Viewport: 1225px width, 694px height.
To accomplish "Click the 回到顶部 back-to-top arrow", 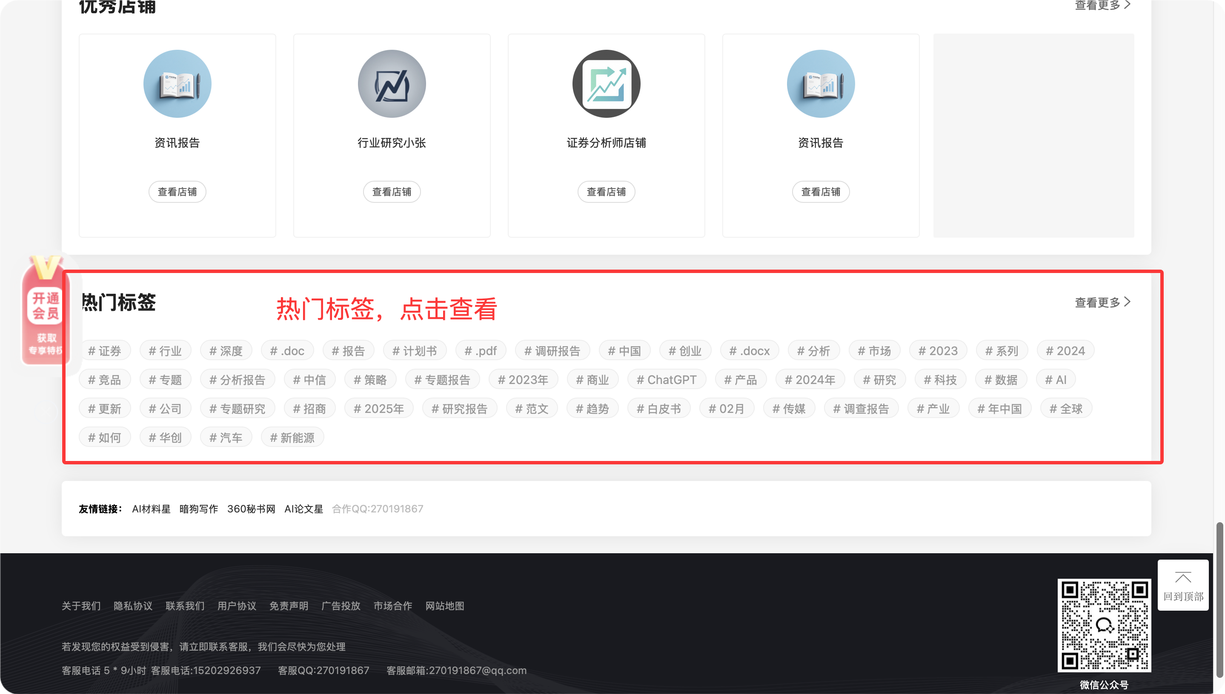I will click(x=1183, y=585).
